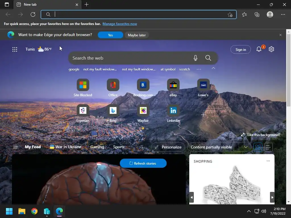Focus the address bar field
This screenshot has height=218, width=291.
[x=138, y=14]
